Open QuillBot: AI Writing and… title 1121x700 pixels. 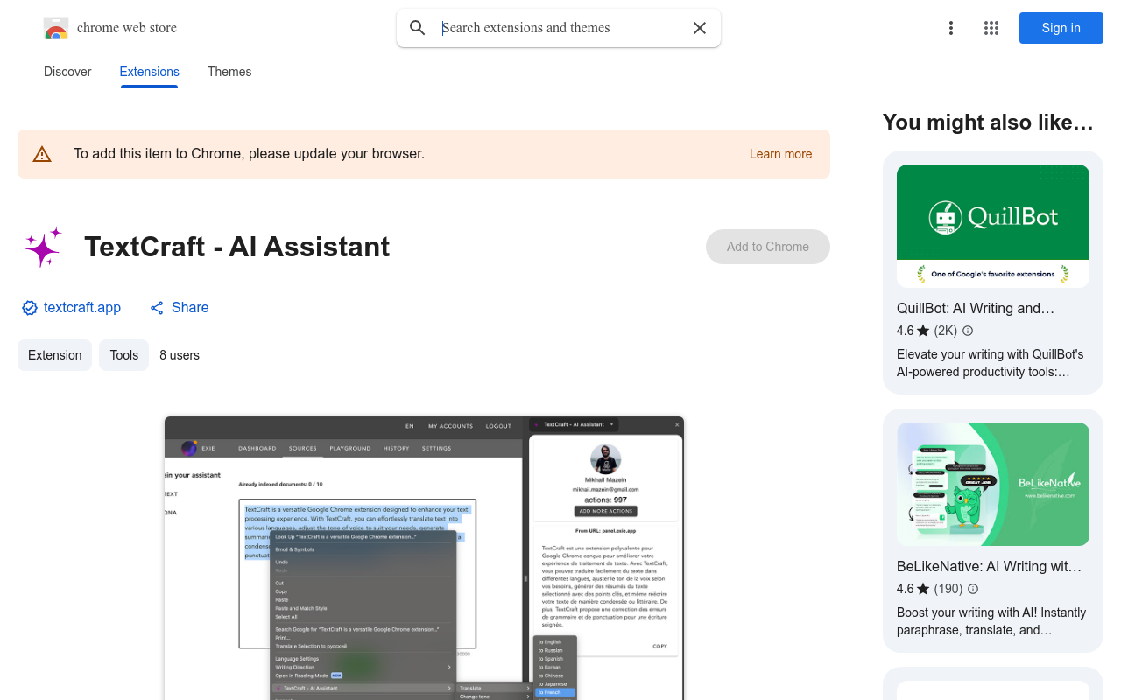point(976,308)
